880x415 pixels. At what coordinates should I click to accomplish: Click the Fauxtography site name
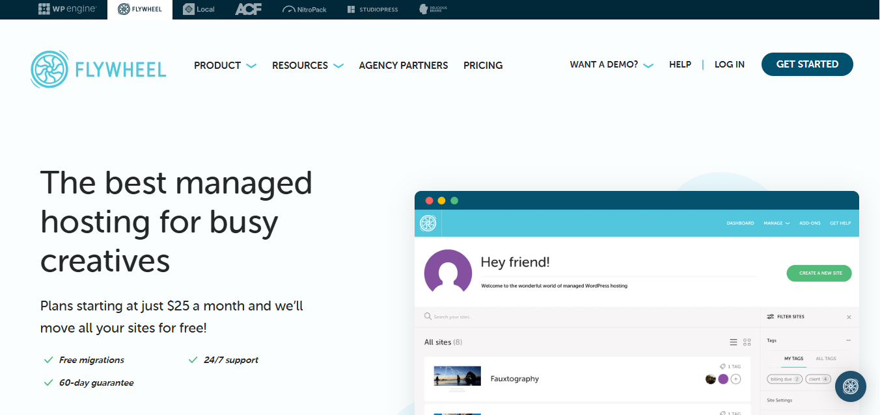click(x=514, y=379)
